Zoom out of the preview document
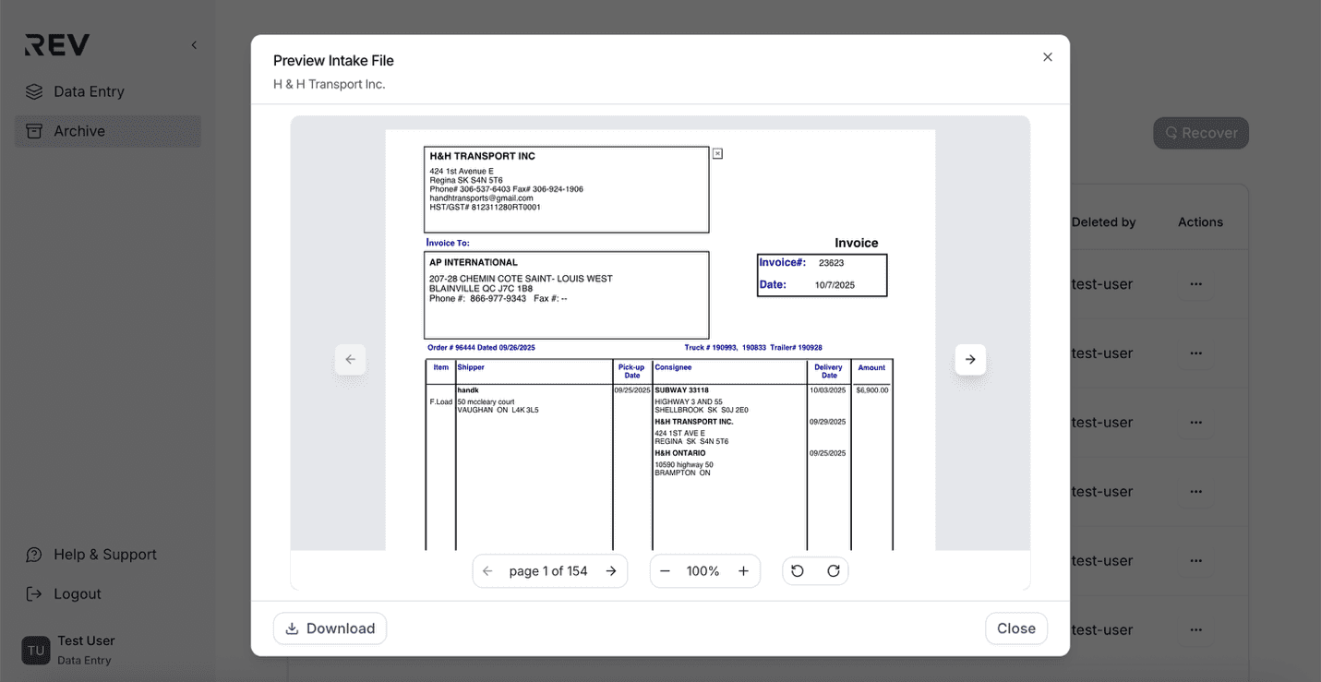The height and width of the screenshot is (682, 1321). (x=666, y=570)
